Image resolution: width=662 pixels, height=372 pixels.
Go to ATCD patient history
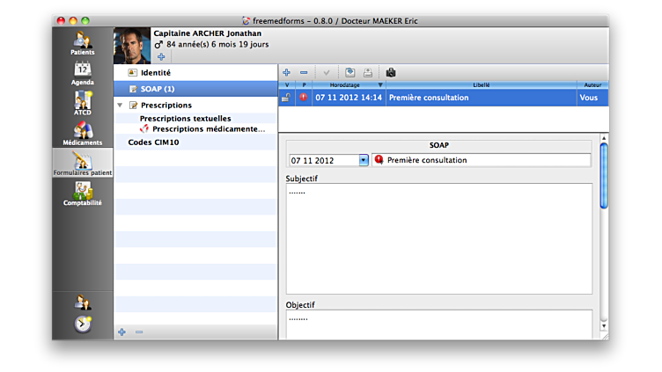pyautogui.click(x=83, y=103)
